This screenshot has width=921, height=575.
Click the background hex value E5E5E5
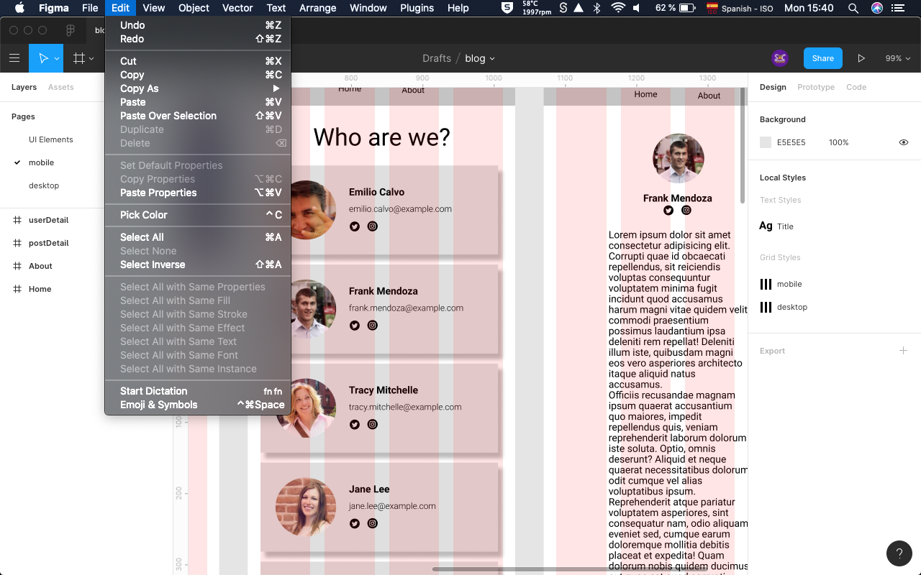coord(791,142)
